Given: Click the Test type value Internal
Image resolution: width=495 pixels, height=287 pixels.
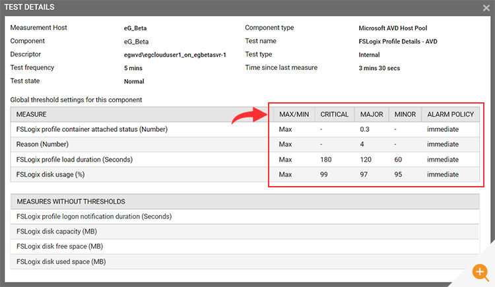Looking at the screenshot, I should 369,55.
